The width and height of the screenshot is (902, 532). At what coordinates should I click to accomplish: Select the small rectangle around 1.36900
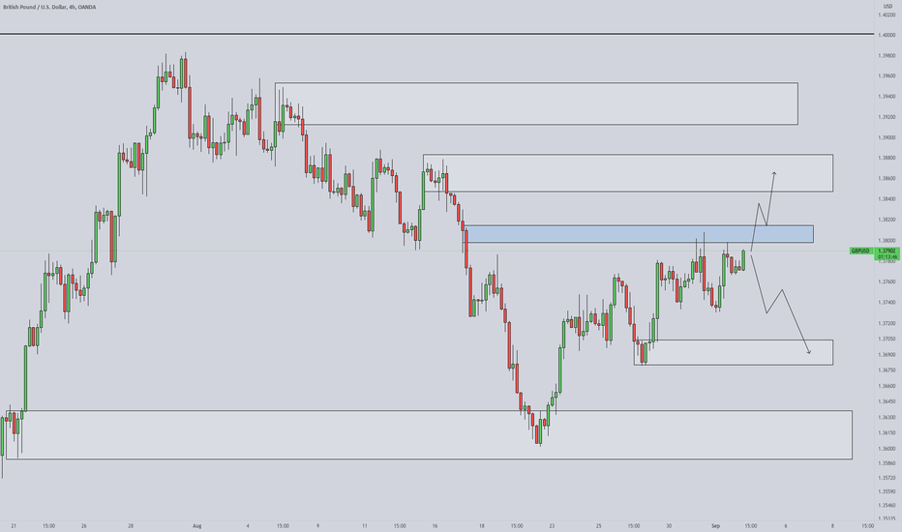(x=734, y=352)
